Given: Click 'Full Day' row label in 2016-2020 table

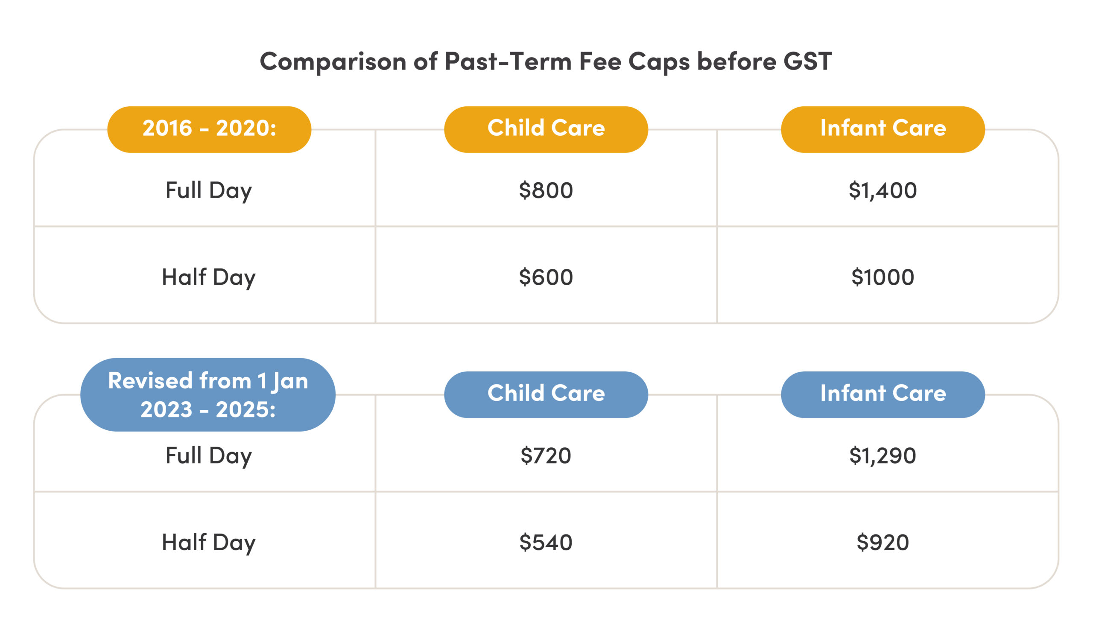Looking at the screenshot, I should (209, 190).
